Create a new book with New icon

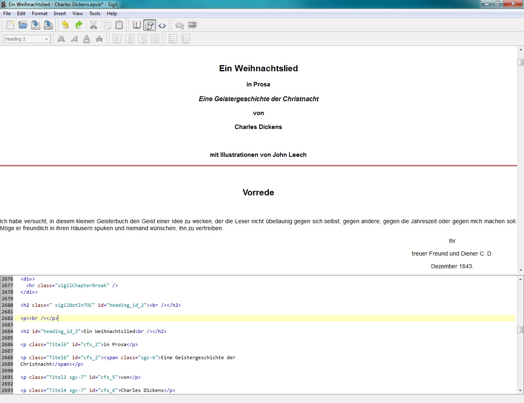(x=10, y=25)
